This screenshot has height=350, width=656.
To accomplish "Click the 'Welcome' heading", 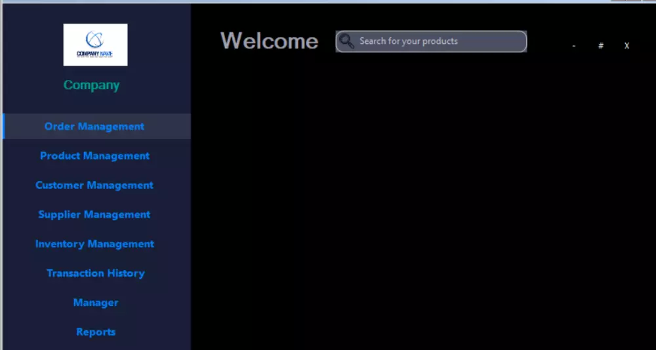I will click(x=270, y=41).
